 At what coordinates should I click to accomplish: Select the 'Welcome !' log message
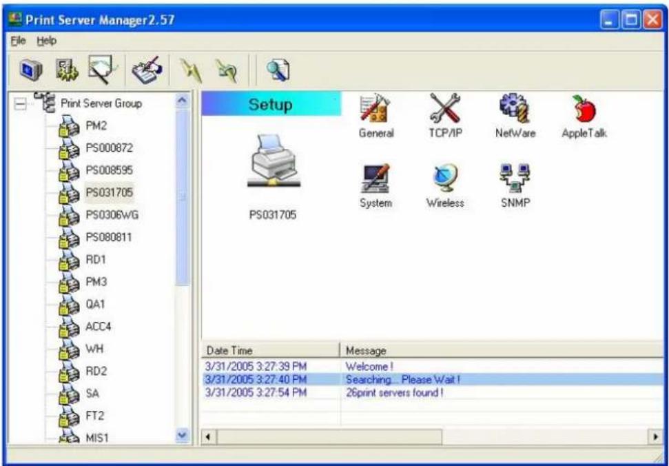369,367
